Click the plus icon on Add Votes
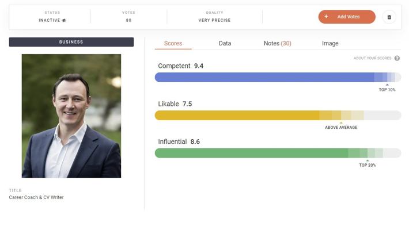This screenshot has width=409, height=230. tap(326, 17)
